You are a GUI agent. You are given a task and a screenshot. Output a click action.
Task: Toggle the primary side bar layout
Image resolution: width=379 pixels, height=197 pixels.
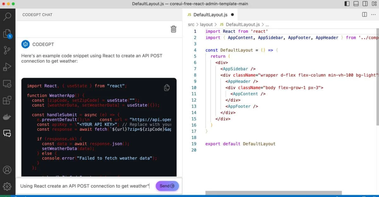click(347, 4)
